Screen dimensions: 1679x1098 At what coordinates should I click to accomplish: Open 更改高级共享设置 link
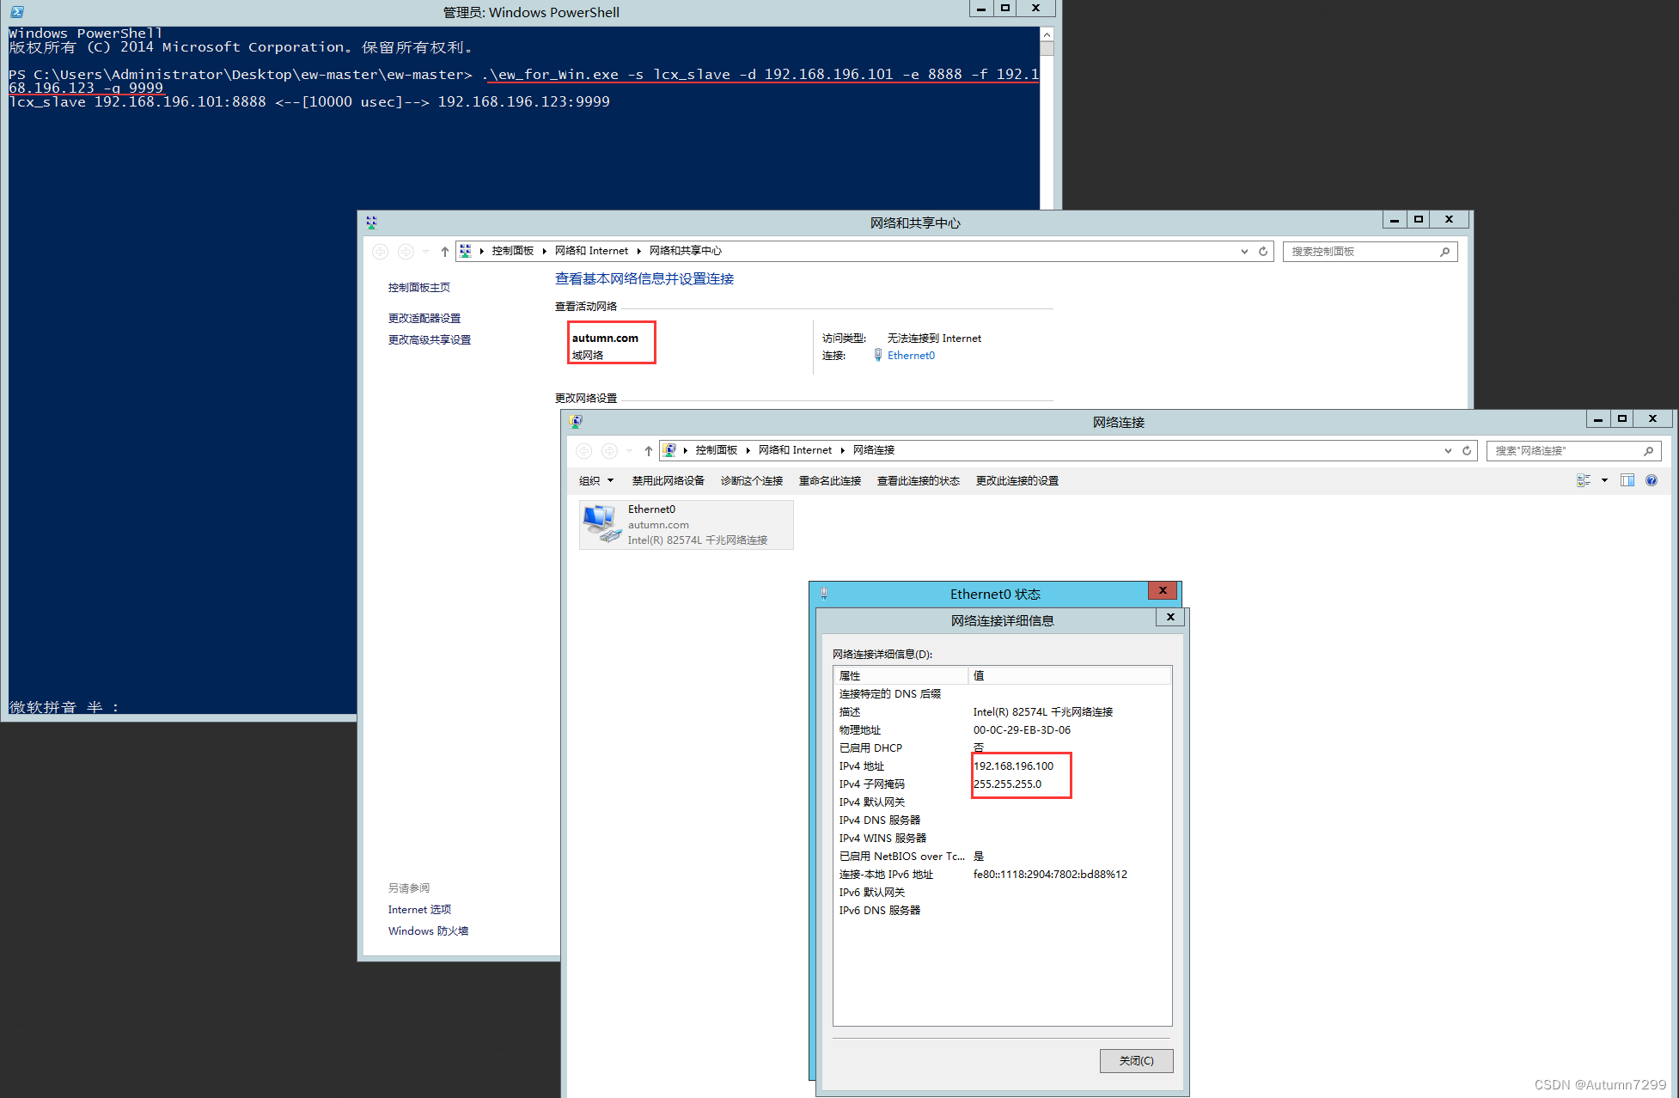430,340
